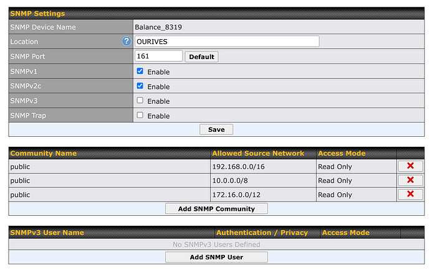
Task: Click the Location help question mark icon
Action: click(x=127, y=42)
